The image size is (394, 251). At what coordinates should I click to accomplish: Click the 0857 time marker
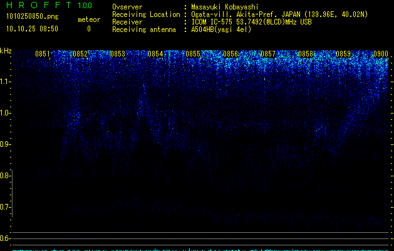click(x=268, y=54)
